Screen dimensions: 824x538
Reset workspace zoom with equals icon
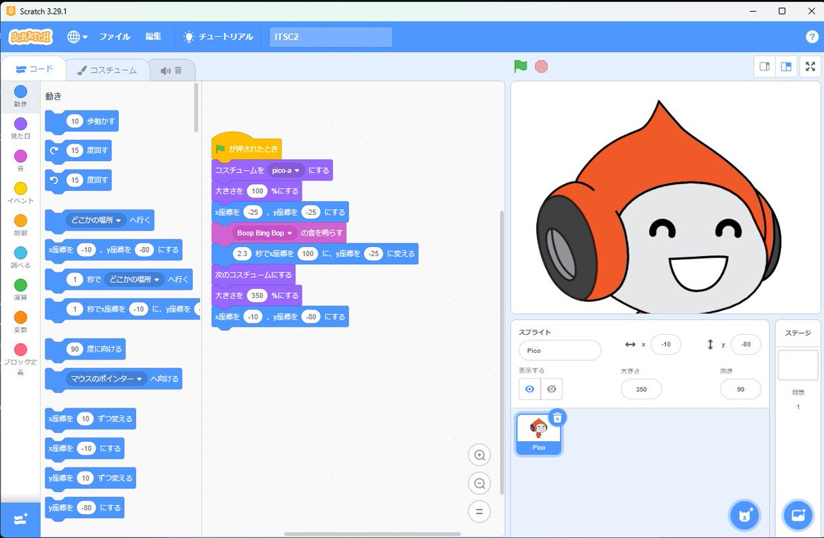tap(479, 511)
